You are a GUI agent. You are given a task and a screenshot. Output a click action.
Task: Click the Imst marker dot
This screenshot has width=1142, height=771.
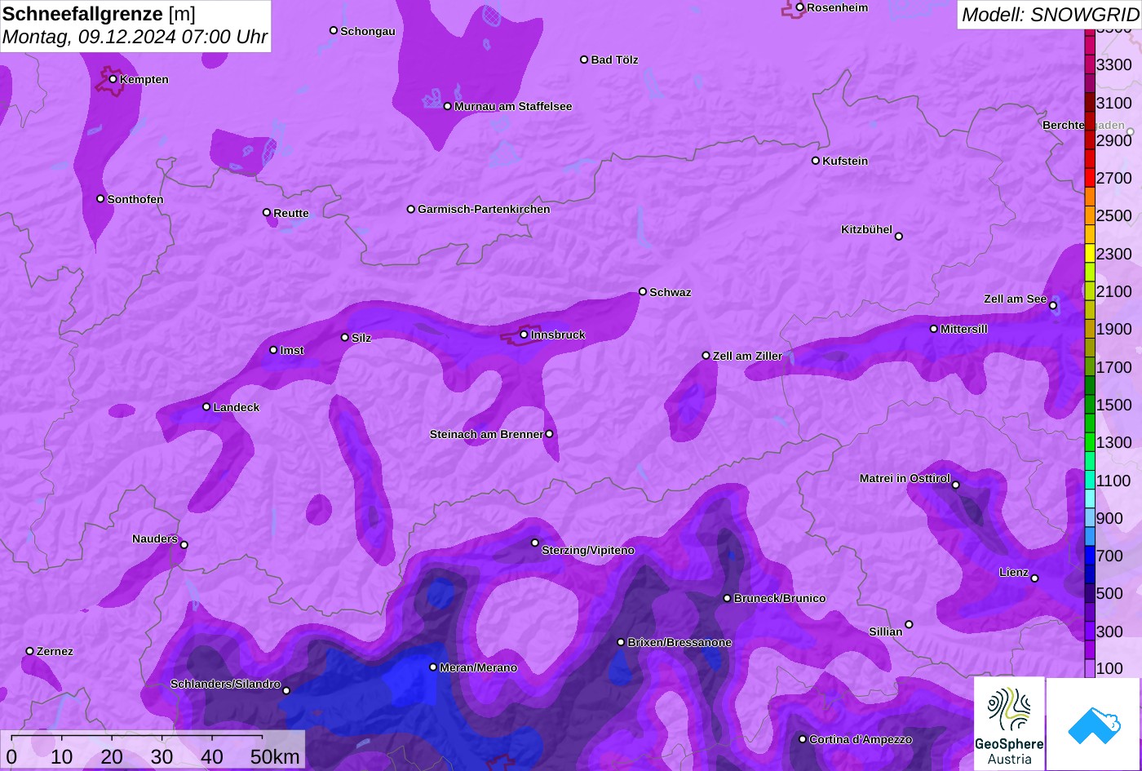click(x=273, y=350)
